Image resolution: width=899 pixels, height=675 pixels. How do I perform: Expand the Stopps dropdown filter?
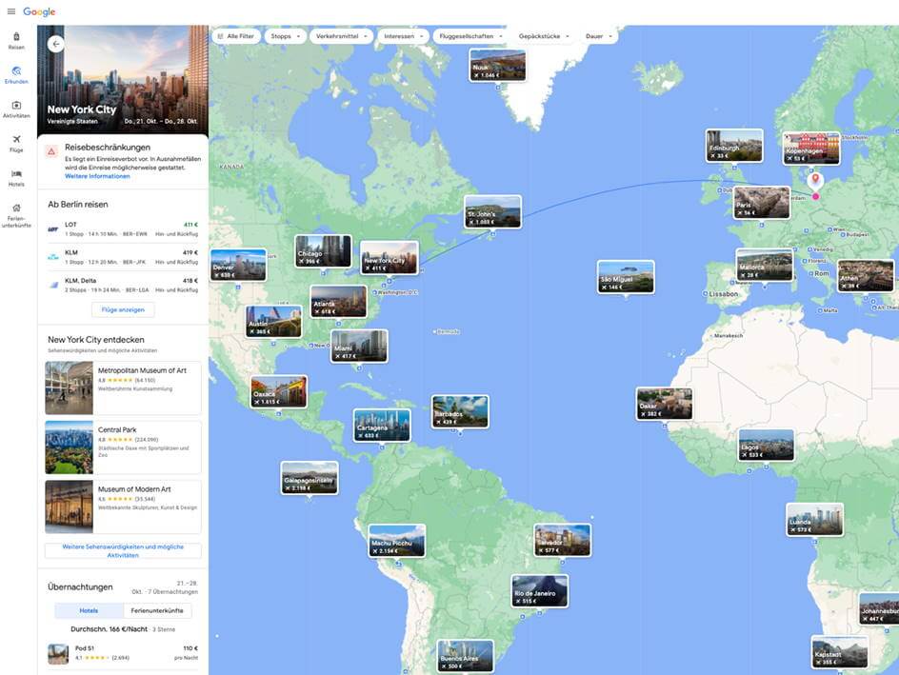pyautogui.click(x=285, y=36)
